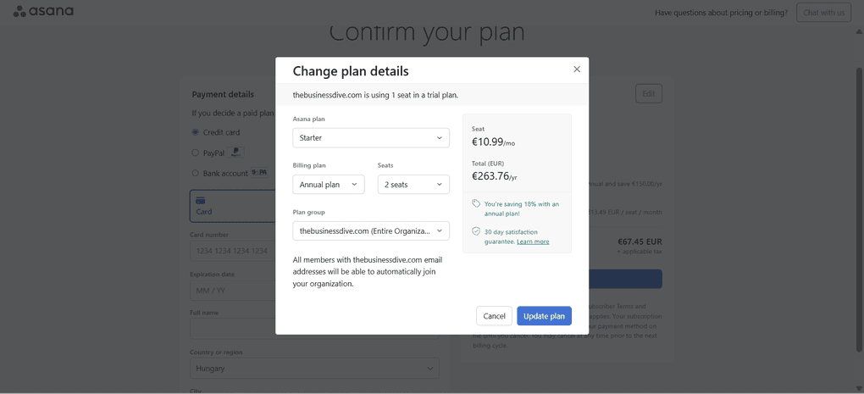864x394 pixels.
Task: Click the satisfaction guarantee shield icon
Action: click(476, 231)
